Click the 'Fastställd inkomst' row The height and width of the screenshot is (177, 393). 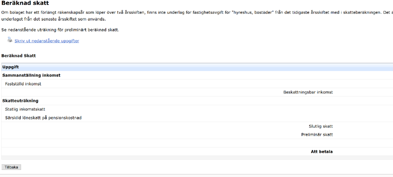[x=23, y=84]
